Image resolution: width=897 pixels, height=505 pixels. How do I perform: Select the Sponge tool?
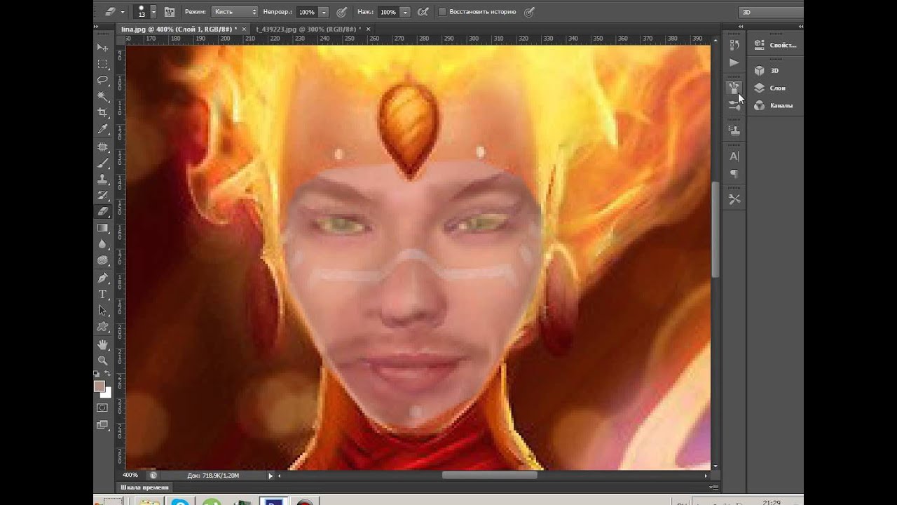pos(102,260)
